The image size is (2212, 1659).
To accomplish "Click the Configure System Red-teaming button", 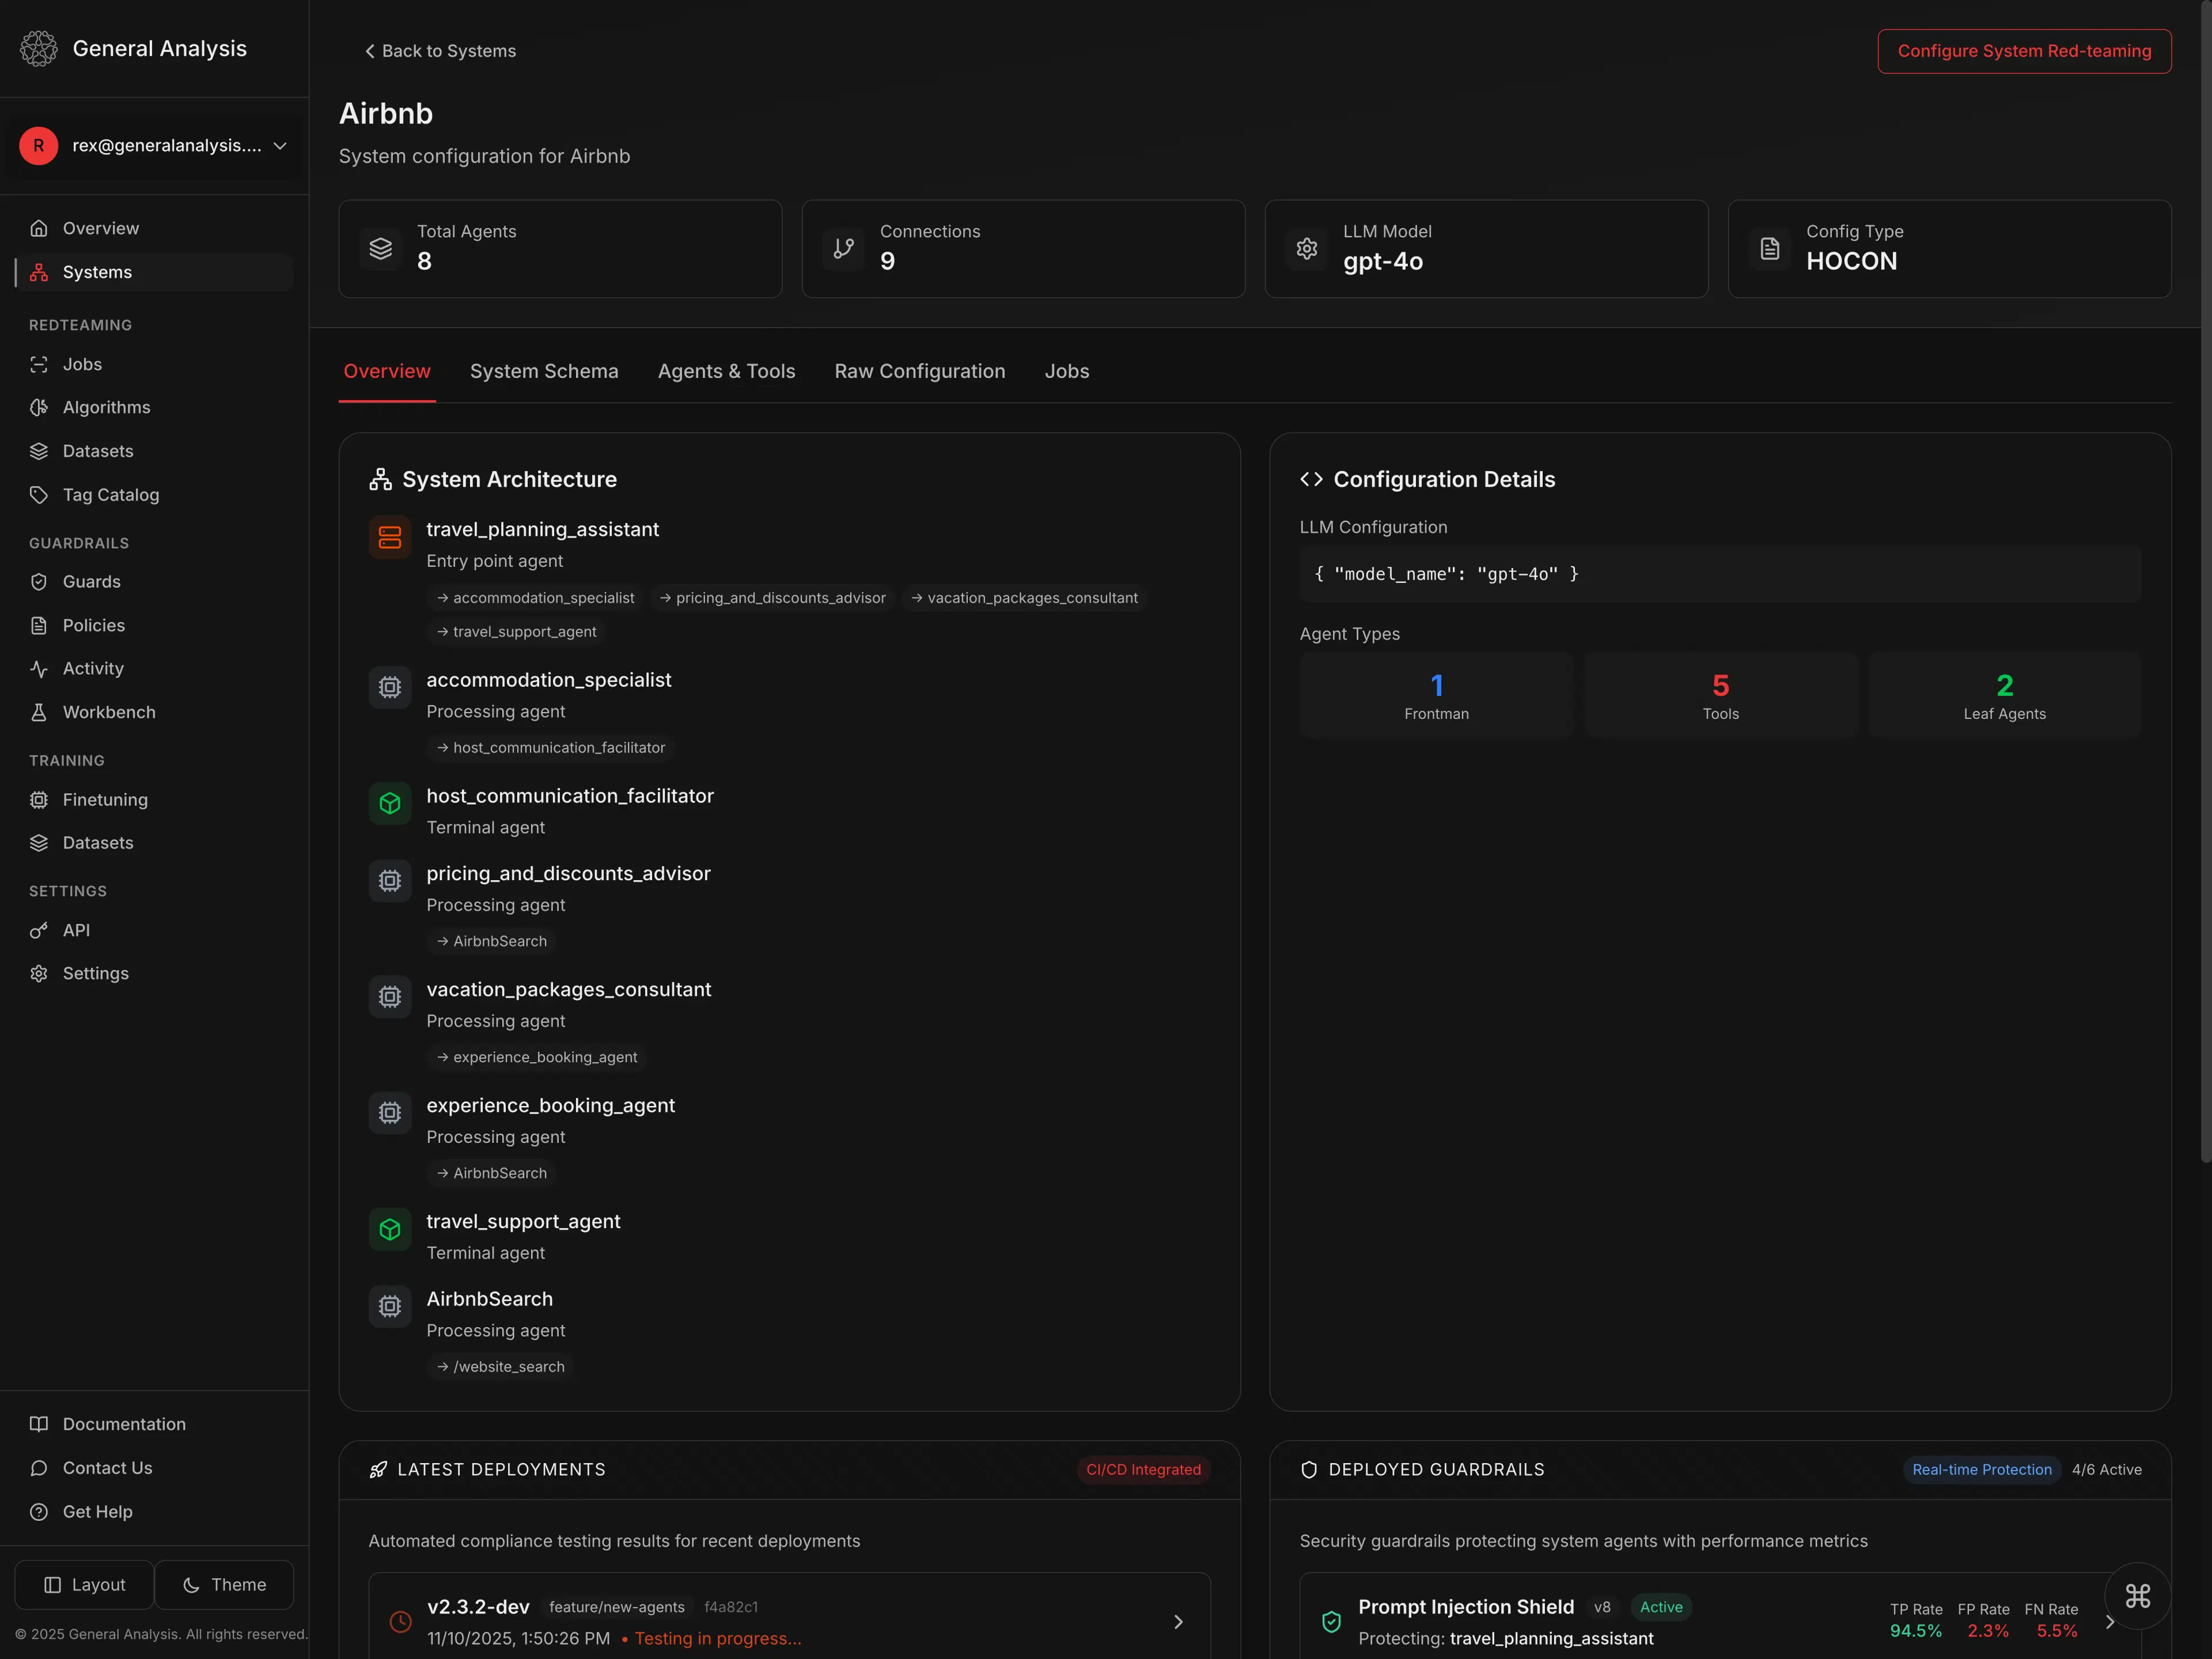I will pos(2024,51).
